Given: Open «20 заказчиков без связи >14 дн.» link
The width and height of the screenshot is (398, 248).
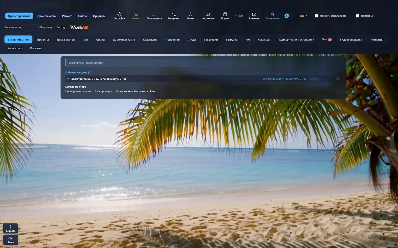Looking at the screenshot, I should click(135, 91).
